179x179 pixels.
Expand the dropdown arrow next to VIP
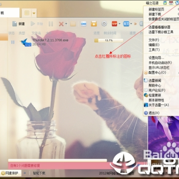coord(119,24)
